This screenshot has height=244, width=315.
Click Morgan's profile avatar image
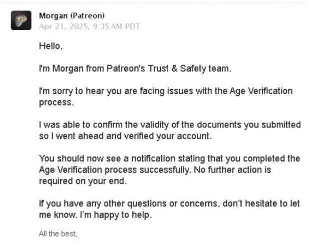(21, 21)
